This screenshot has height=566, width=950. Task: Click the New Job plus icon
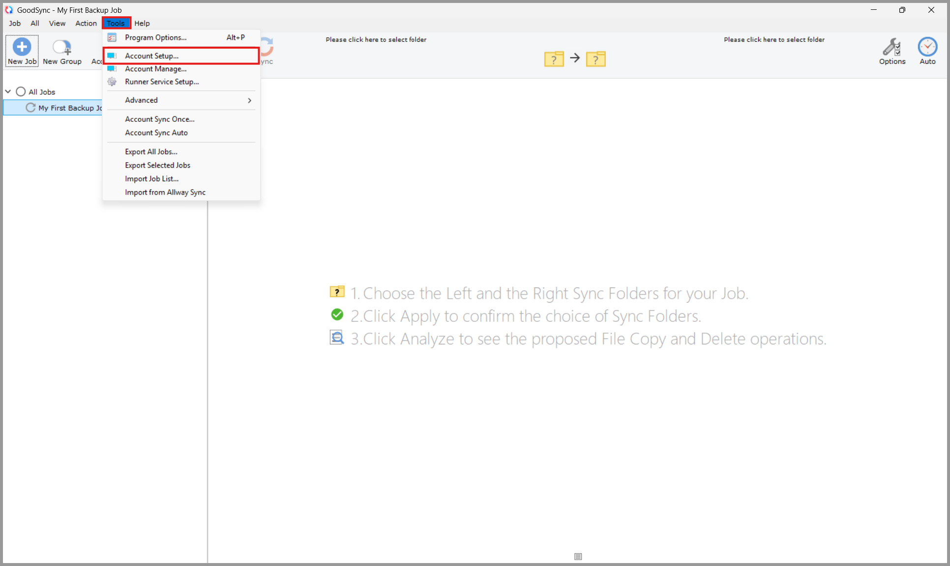[x=22, y=47]
